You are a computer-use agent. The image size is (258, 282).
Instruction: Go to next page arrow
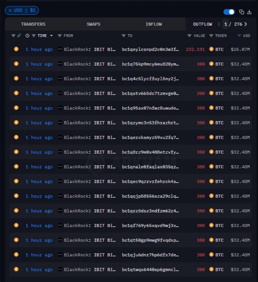point(246,24)
